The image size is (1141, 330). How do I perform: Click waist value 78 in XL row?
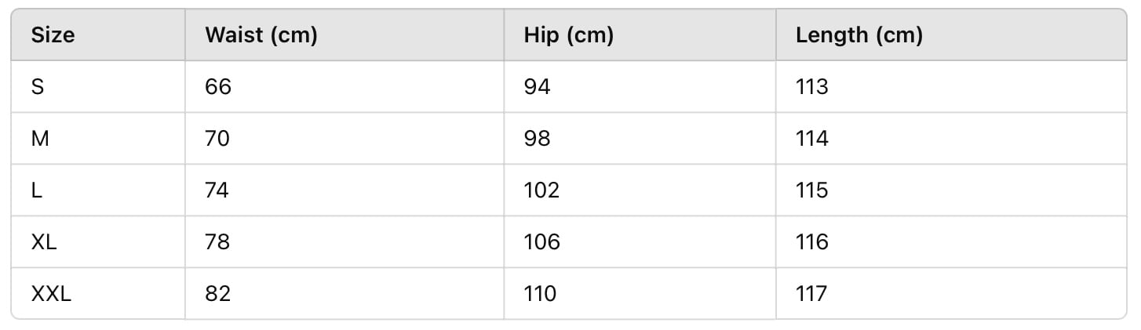(x=217, y=242)
